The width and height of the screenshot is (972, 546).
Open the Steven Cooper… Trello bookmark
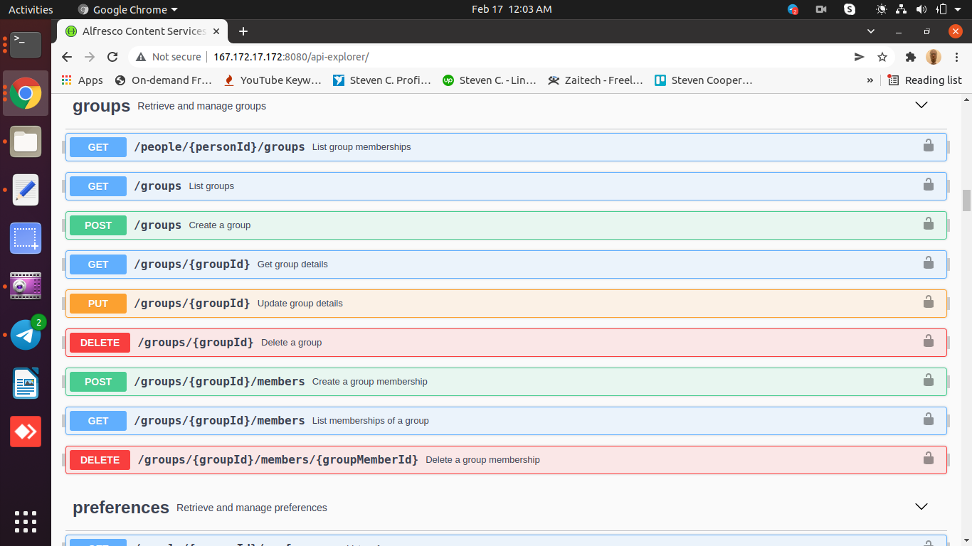point(704,80)
